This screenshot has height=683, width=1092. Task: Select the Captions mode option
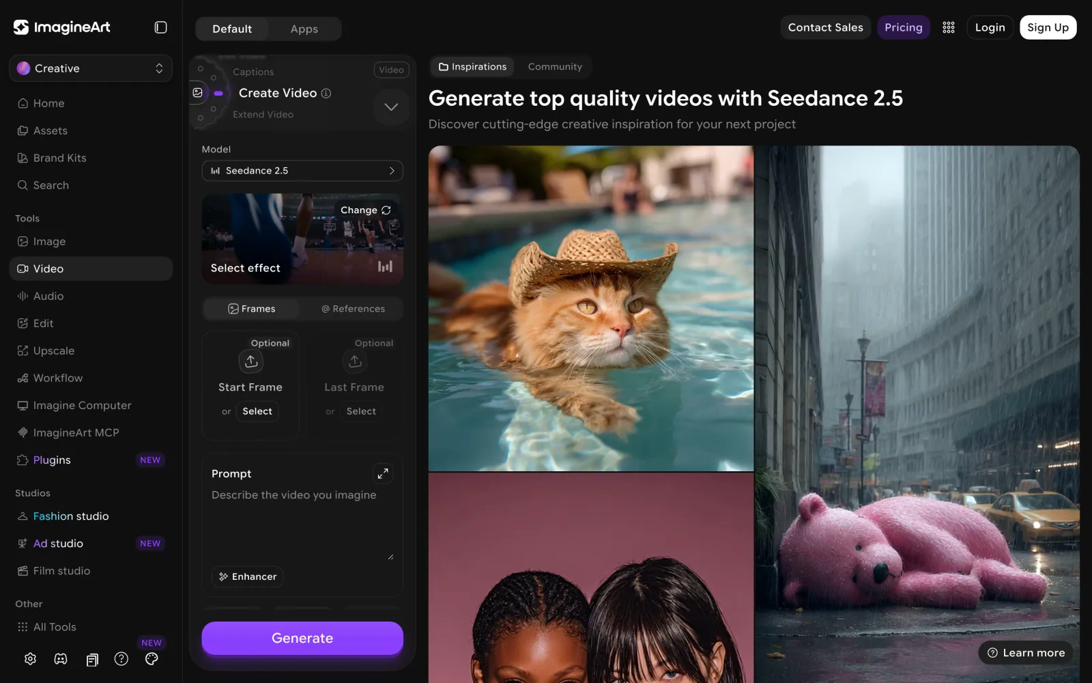click(253, 72)
